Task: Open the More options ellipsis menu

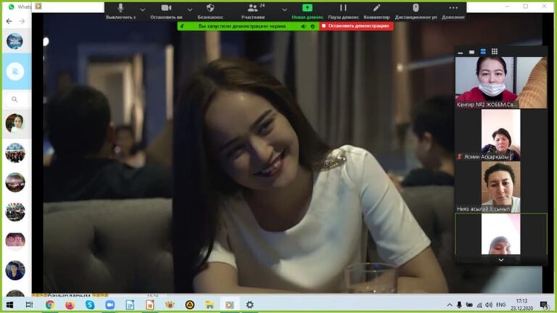Action: pos(453,9)
